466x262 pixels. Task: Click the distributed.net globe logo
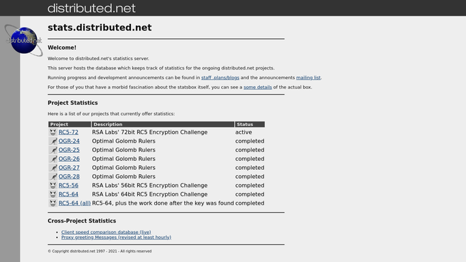(x=23, y=40)
